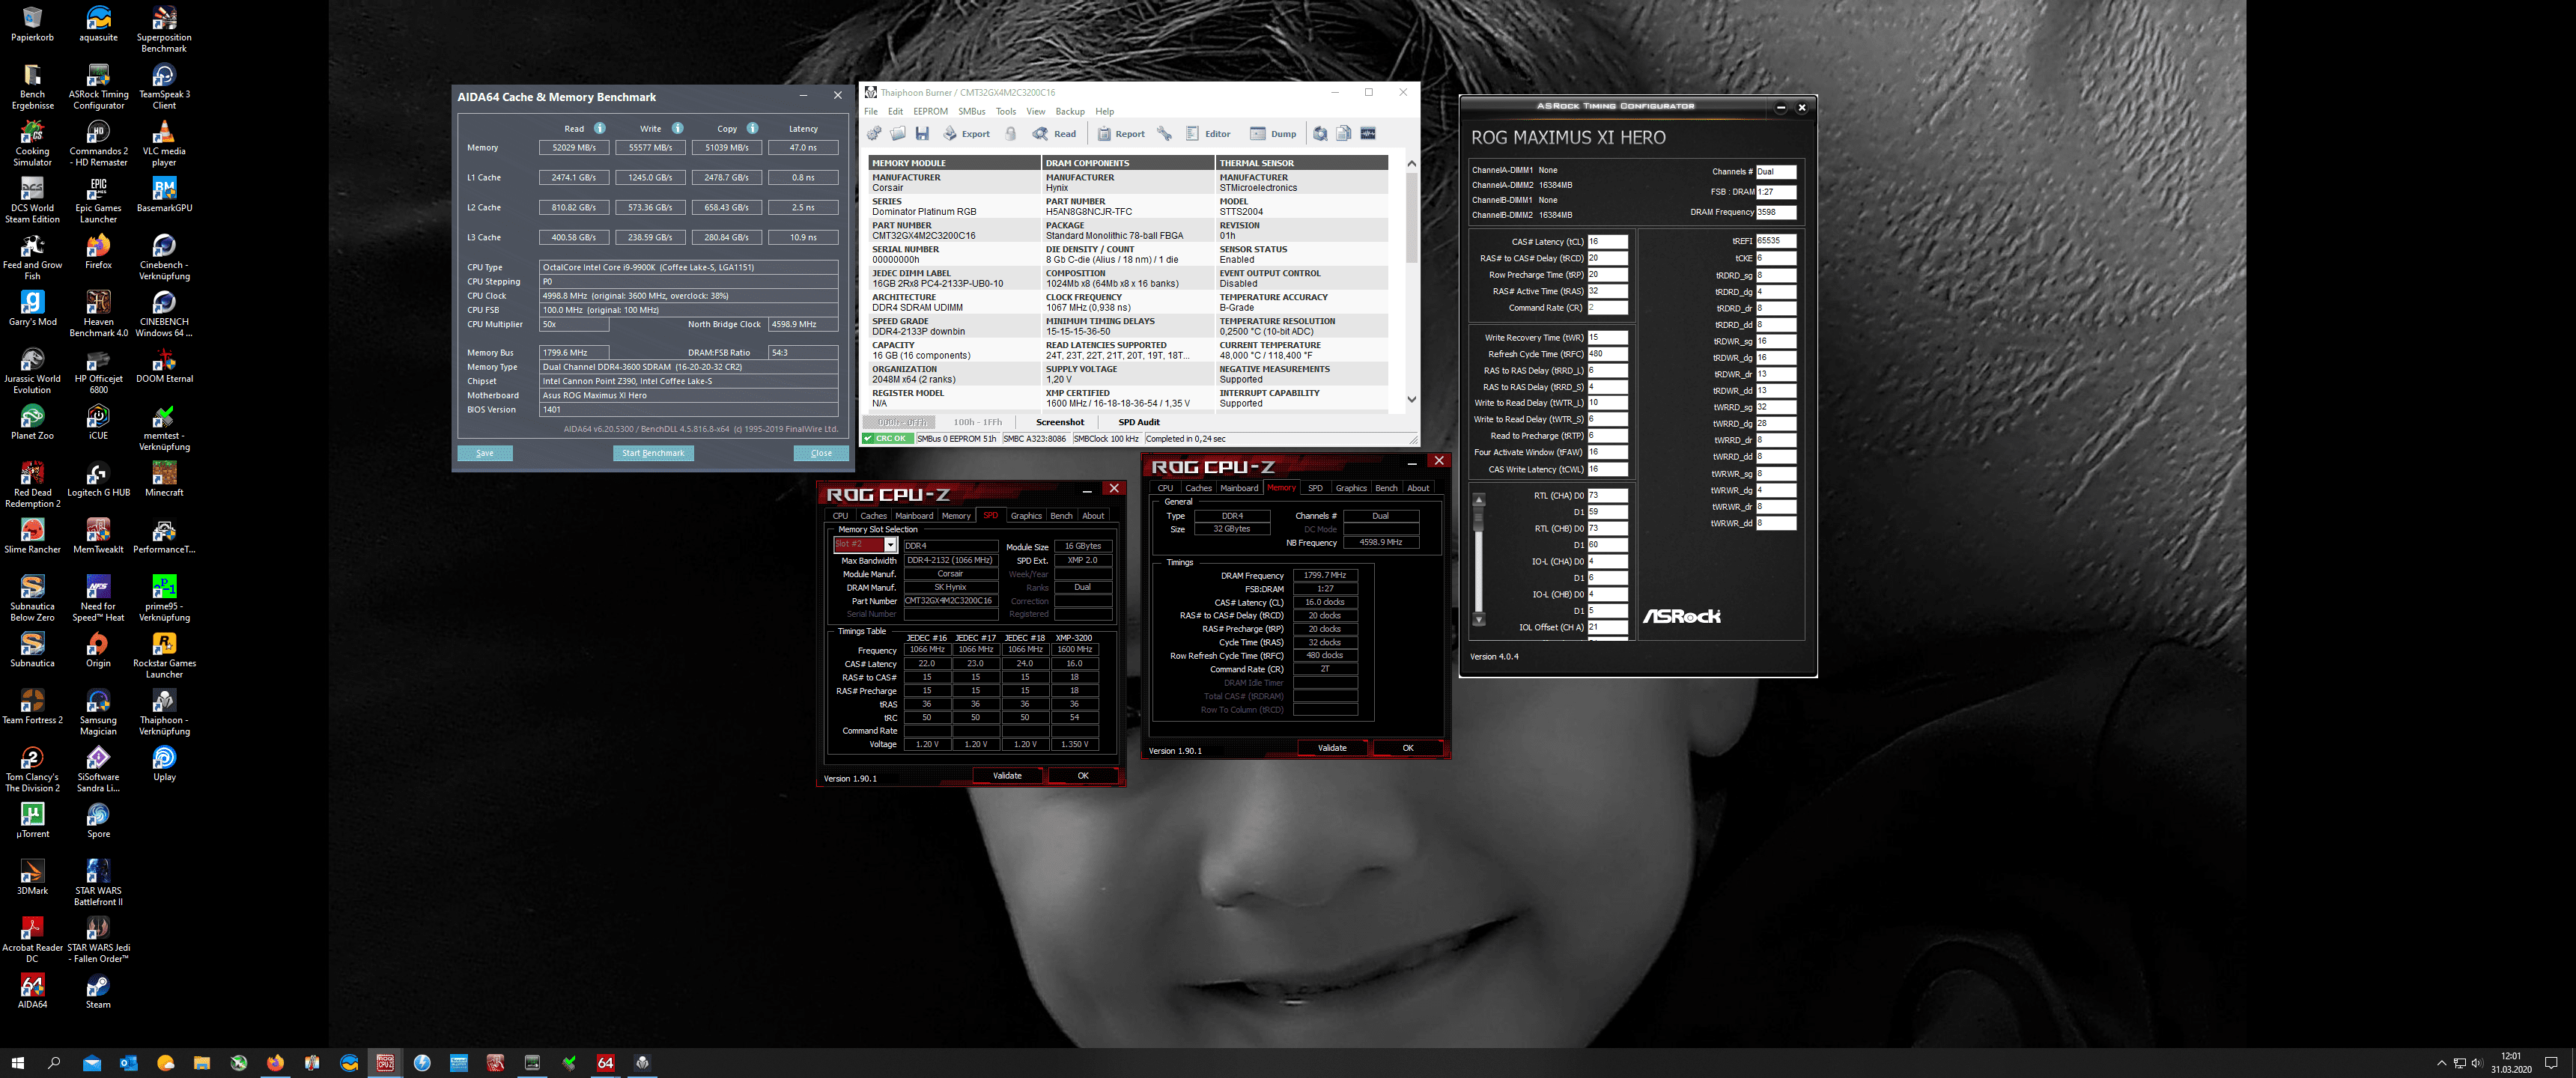Screen dimensions: 2576x1078
Task: Click the ASRock RTL section scrollbar thumb
Action: [x=1479, y=519]
